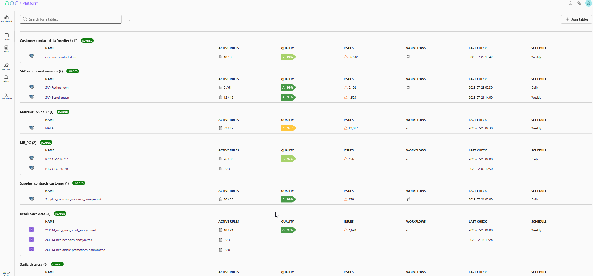Open Supplier_contracts_customer_anonymized table link
This screenshot has height=276, width=593.
tap(73, 200)
